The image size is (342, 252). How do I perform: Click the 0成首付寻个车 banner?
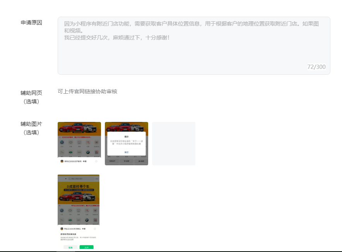79,187
